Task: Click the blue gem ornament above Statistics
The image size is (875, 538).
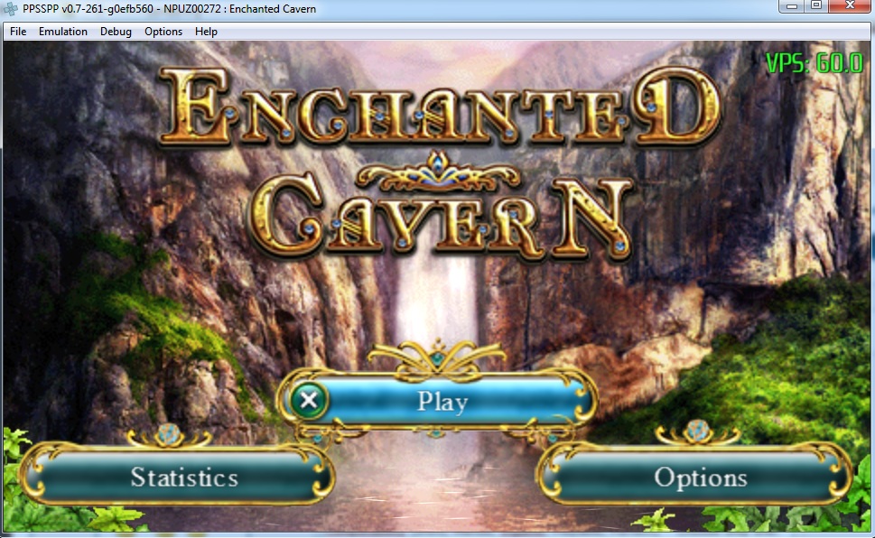Action: coord(167,434)
